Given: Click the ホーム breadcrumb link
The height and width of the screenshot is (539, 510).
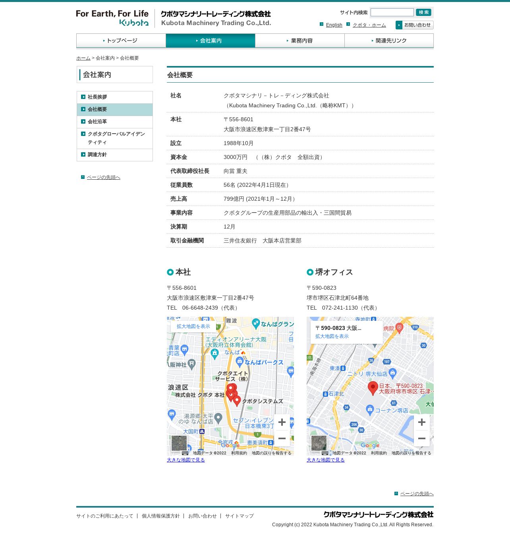Looking at the screenshot, I should pyautogui.click(x=83, y=58).
